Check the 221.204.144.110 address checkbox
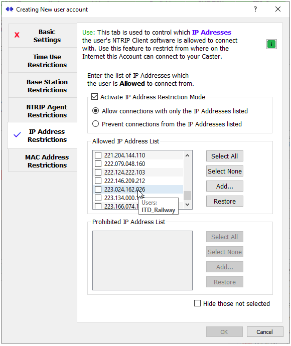The image size is (291, 346). coord(98,155)
